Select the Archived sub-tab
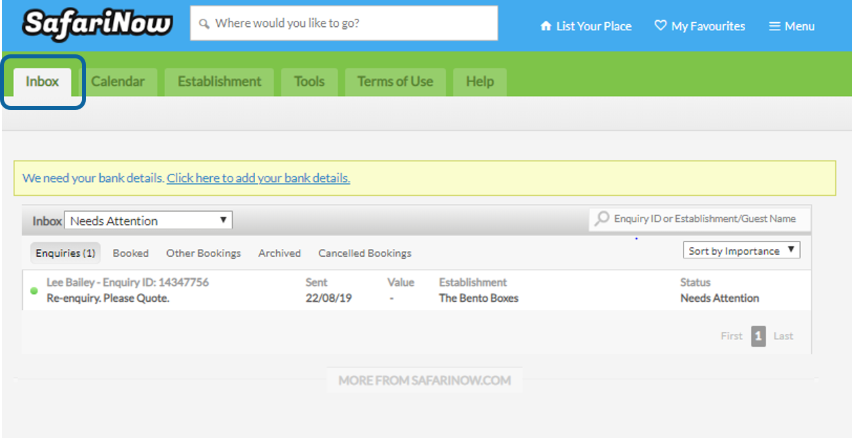This screenshot has height=438, width=852. tap(279, 253)
